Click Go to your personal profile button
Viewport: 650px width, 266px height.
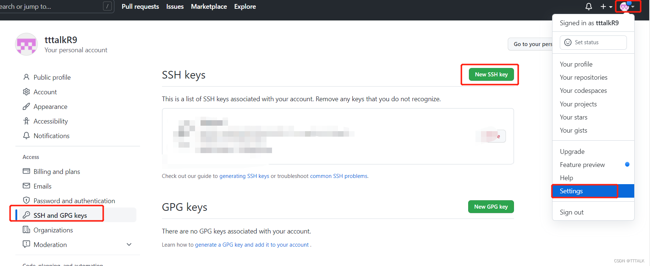530,44
